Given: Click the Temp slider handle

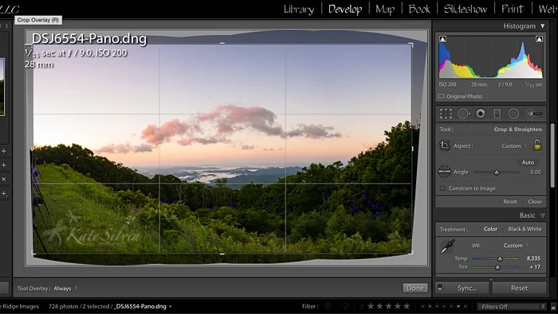Looking at the screenshot, I should click(500, 258).
